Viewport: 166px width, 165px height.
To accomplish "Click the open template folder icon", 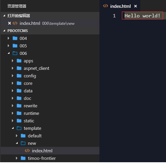I will 19,128.
